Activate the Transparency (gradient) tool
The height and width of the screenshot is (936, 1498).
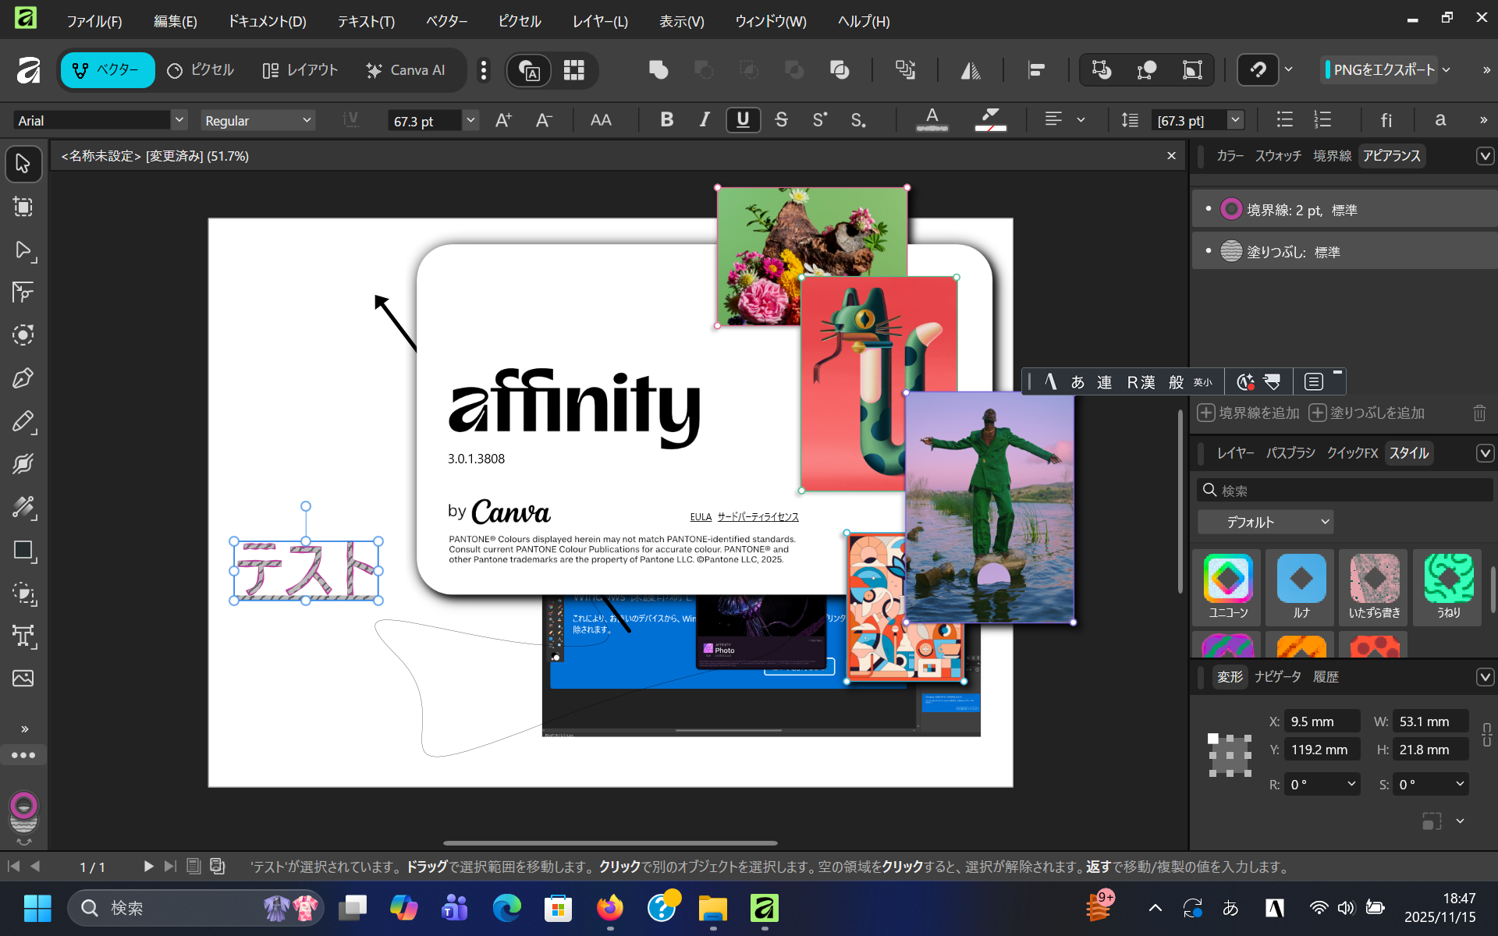23,508
